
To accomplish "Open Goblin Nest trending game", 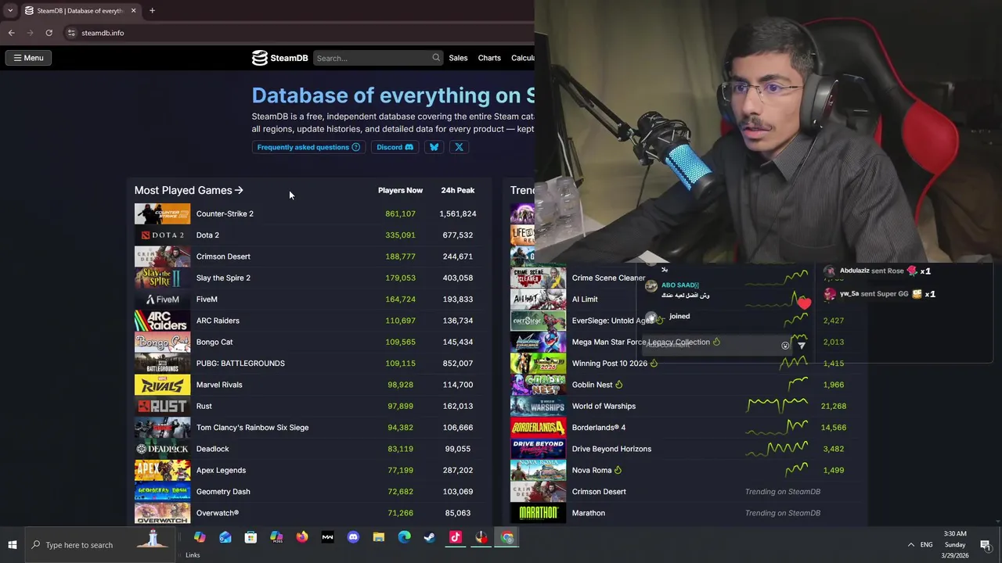I will (592, 385).
